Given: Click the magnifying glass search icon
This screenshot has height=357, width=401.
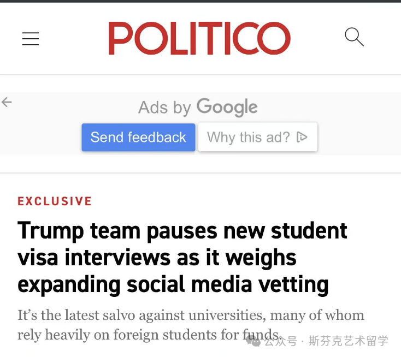Looking at the screenshot, I should (x=354, y=37).
